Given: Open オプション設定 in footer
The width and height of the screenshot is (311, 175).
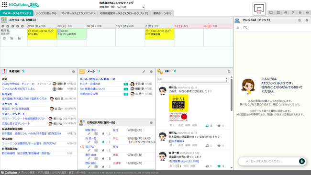Looking at the screenshot, I should point(26,173).
